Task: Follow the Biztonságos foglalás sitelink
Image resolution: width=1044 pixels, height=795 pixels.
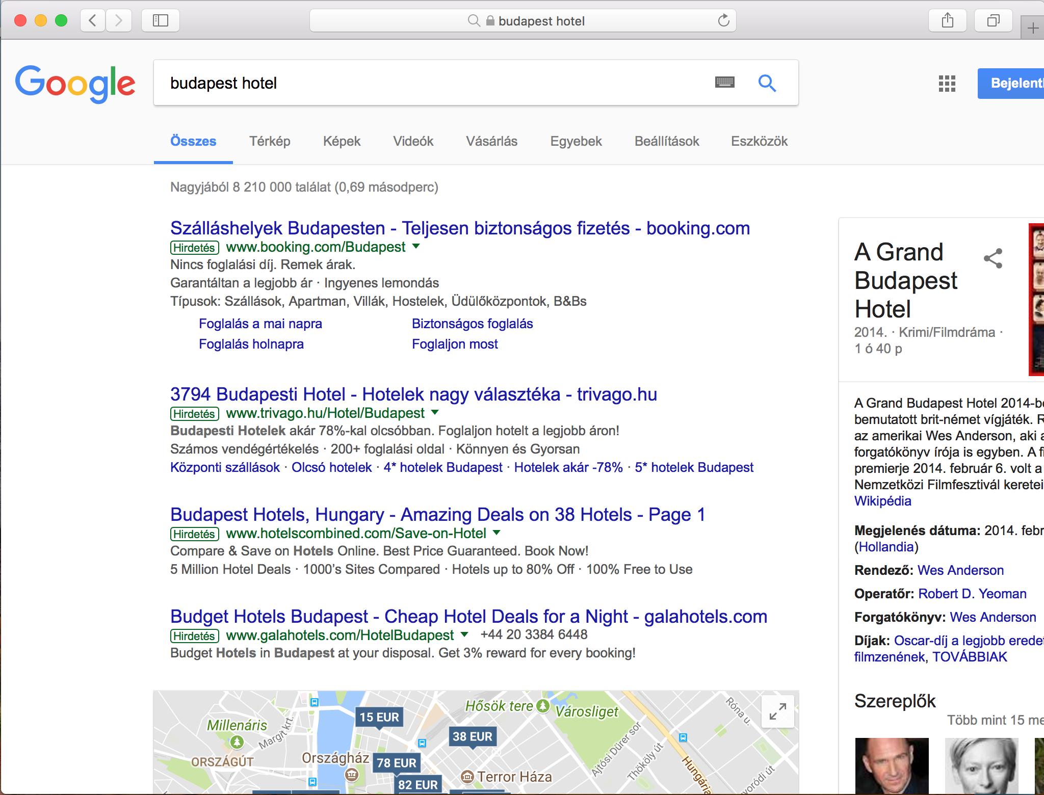Action: pos(472,324)
